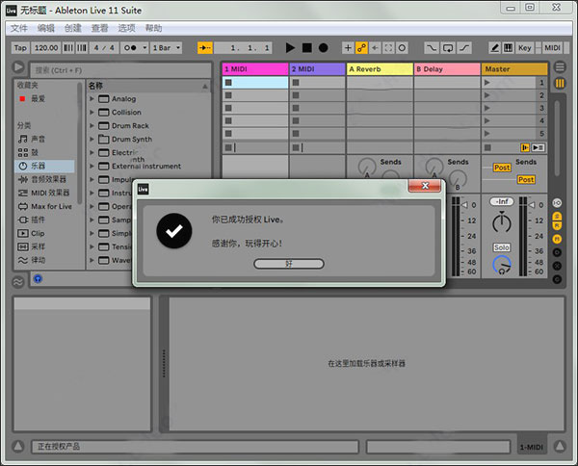The image size is (578, 466).
Task: Click the Arrangement Record button
Action: click(324, 48)
